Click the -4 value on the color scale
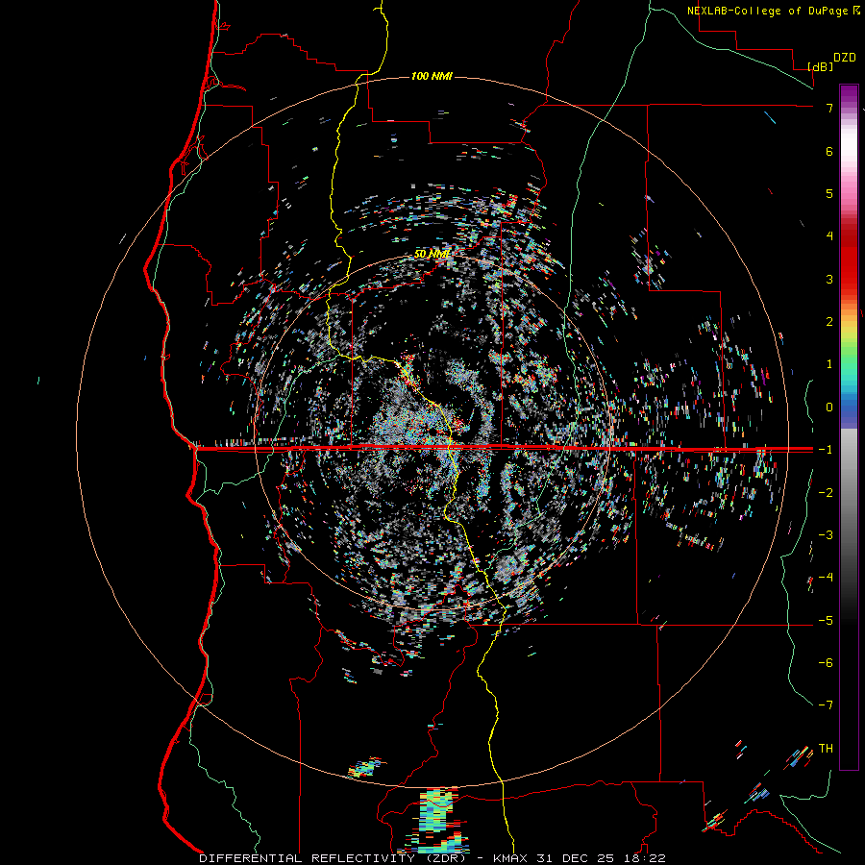The height and width of the screenshot is (865, 865). (x=826, y=578)
